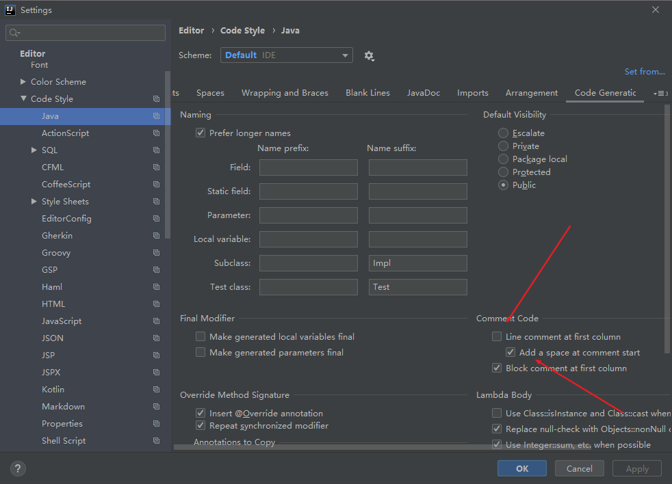Collapse the Code Style tree node

pyautogui.click(x=23, y=98)
